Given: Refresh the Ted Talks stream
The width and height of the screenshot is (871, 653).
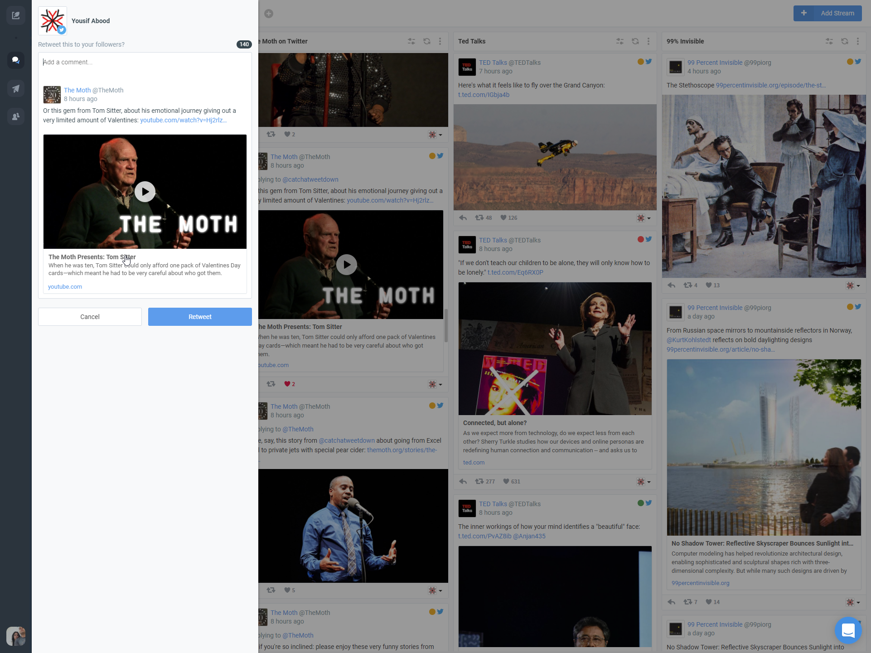Looking at the screenshot, I should [635, 41].
